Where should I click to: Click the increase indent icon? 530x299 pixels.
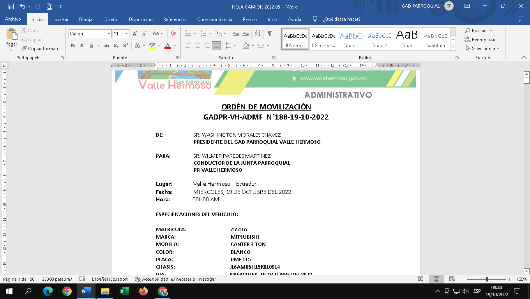246,34
